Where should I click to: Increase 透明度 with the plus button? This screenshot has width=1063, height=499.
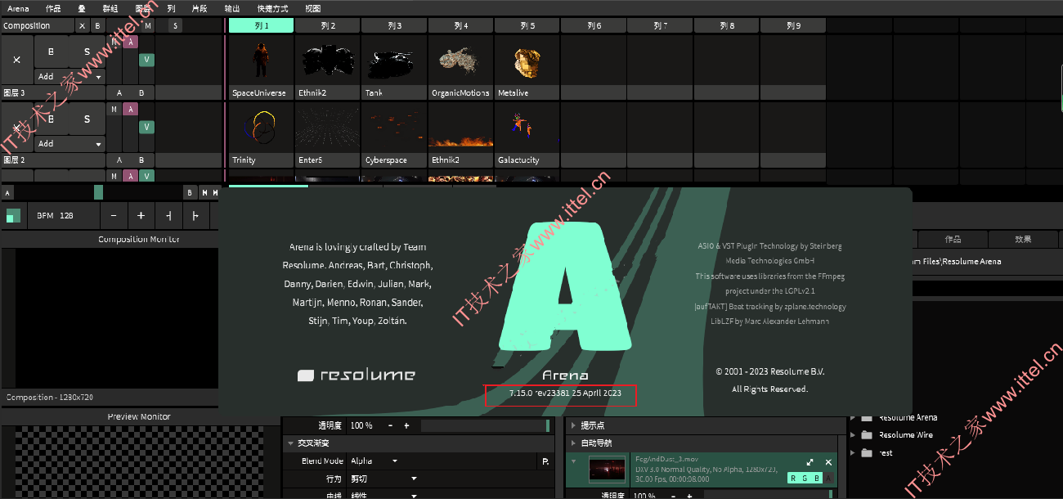click(406, 426)
